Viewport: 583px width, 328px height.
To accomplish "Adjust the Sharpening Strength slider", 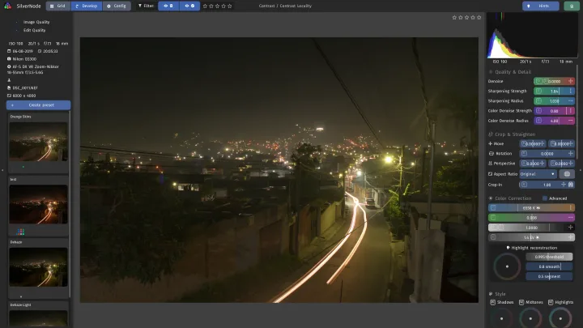I will 554,91.
